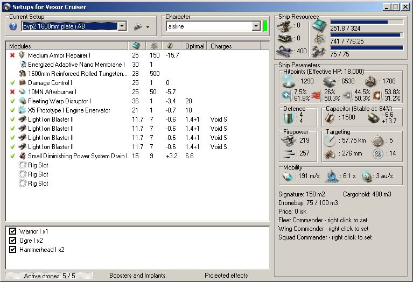Click the CPU usage bar above 251.8 / 324
413x282 pixels.
point(367,23)
